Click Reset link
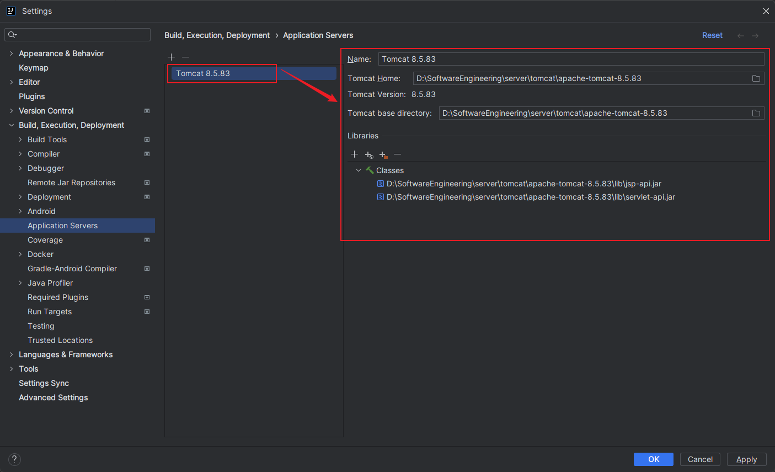Image resolution: width=775 pixels, height=472 pixels. [712, 35]
